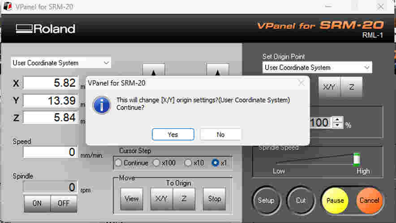This screenshot has width=396, height=223.
Task: Select the Continue cursor step option
Action: click(131, 163)
